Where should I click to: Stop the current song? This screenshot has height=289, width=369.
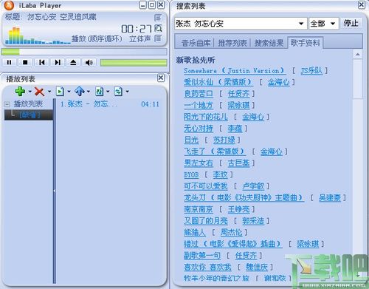tap(25, 62)
